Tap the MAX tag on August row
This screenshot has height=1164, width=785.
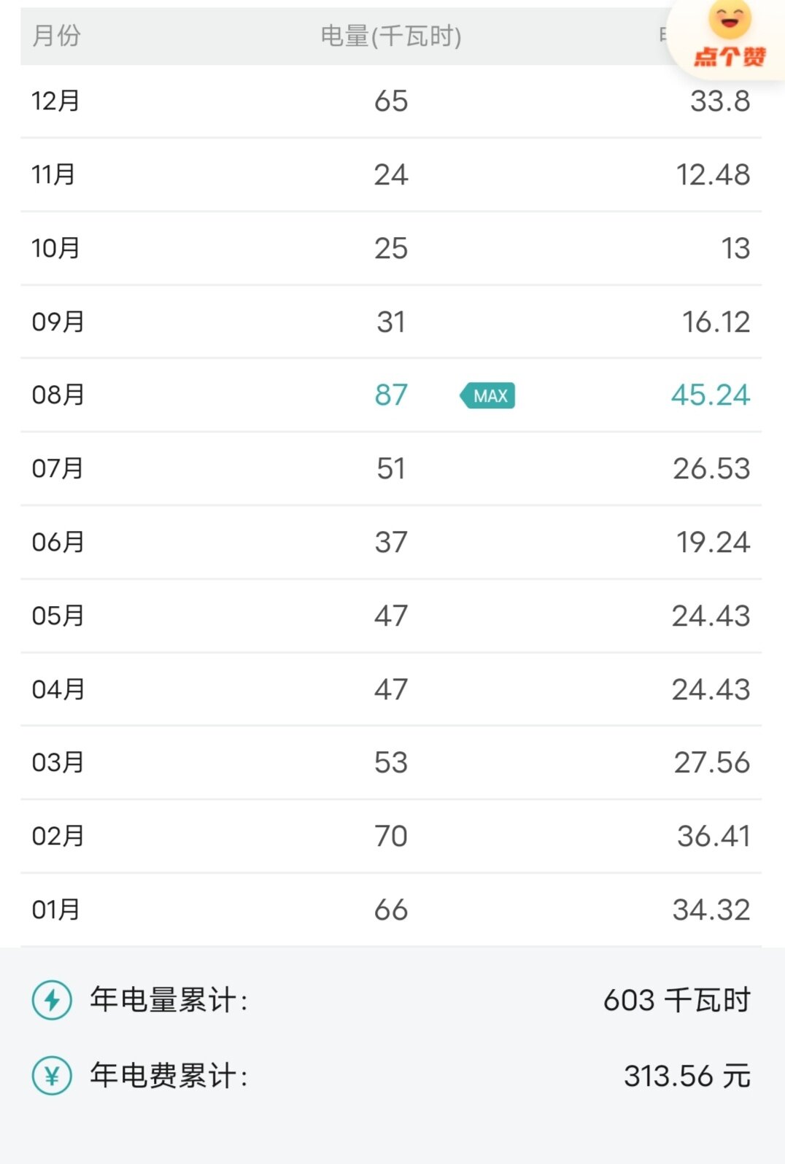(487, 395)
